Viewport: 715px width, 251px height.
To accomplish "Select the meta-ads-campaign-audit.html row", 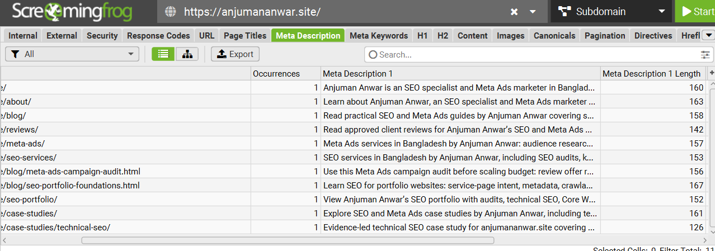I will tap(125, 172).
